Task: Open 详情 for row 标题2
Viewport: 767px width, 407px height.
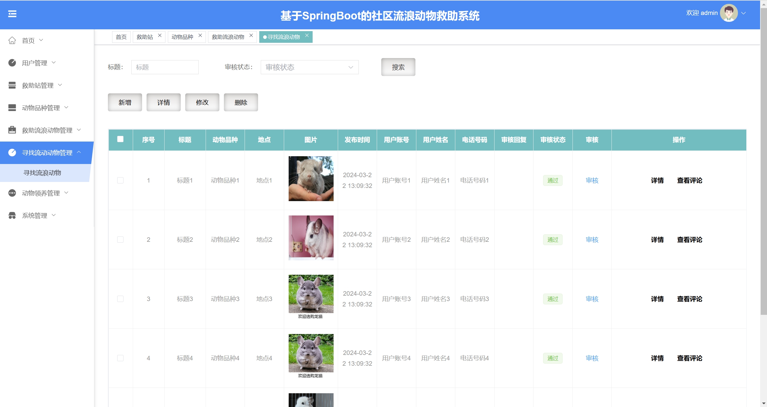Action: click(657, 240)
